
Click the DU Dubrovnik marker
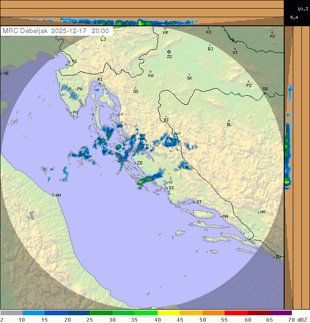(274, 257)
